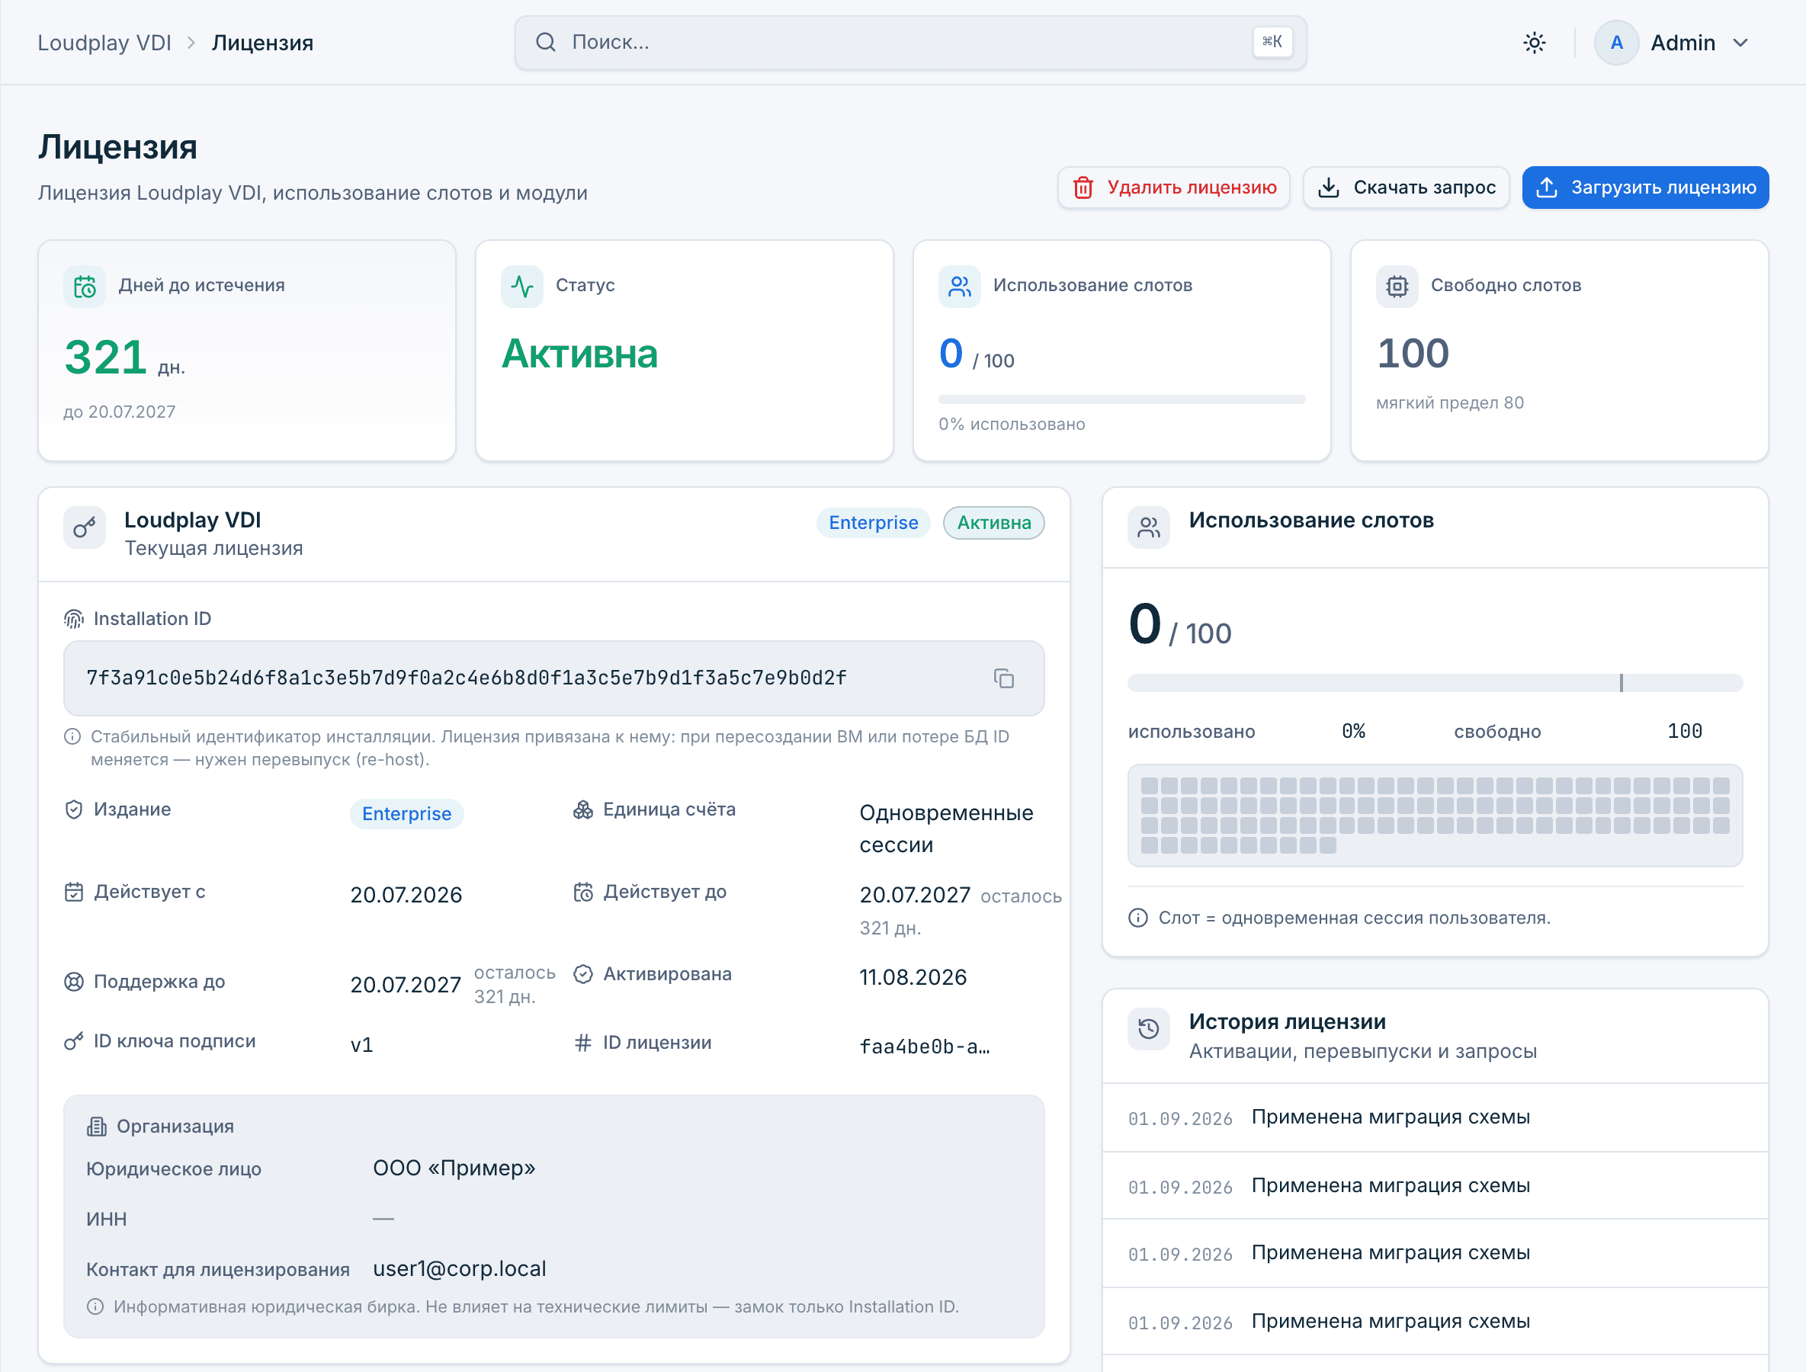Click the search magnifier icon
The image size is (1806, 1372).
click(x=546, y=43)
